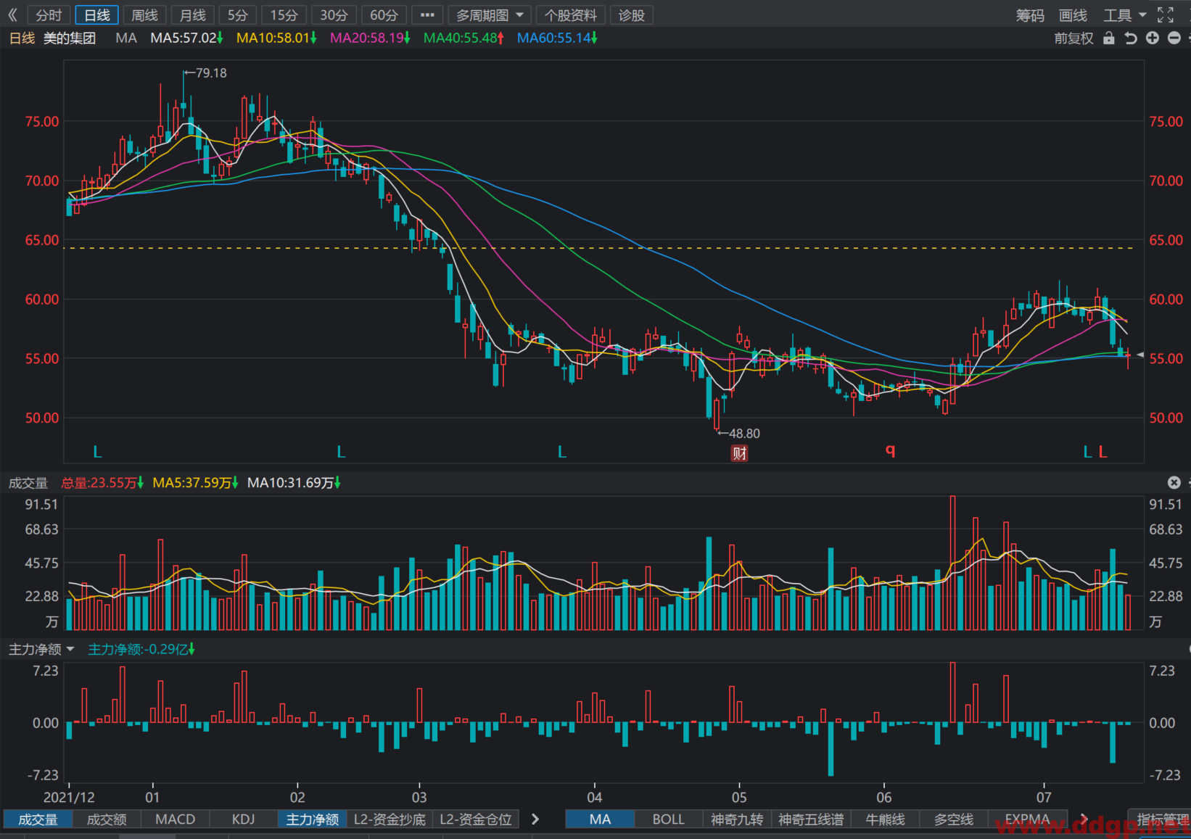Click the undo arrow icon
Image resolution: width=1191 pixels, height=839 pixels.
[x=1130, y=38]
